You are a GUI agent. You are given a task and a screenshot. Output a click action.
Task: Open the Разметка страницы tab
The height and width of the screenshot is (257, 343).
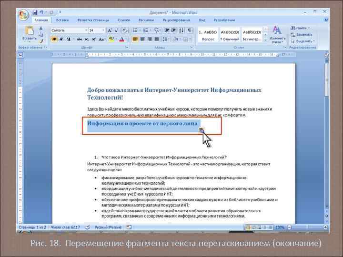(93, 20)
